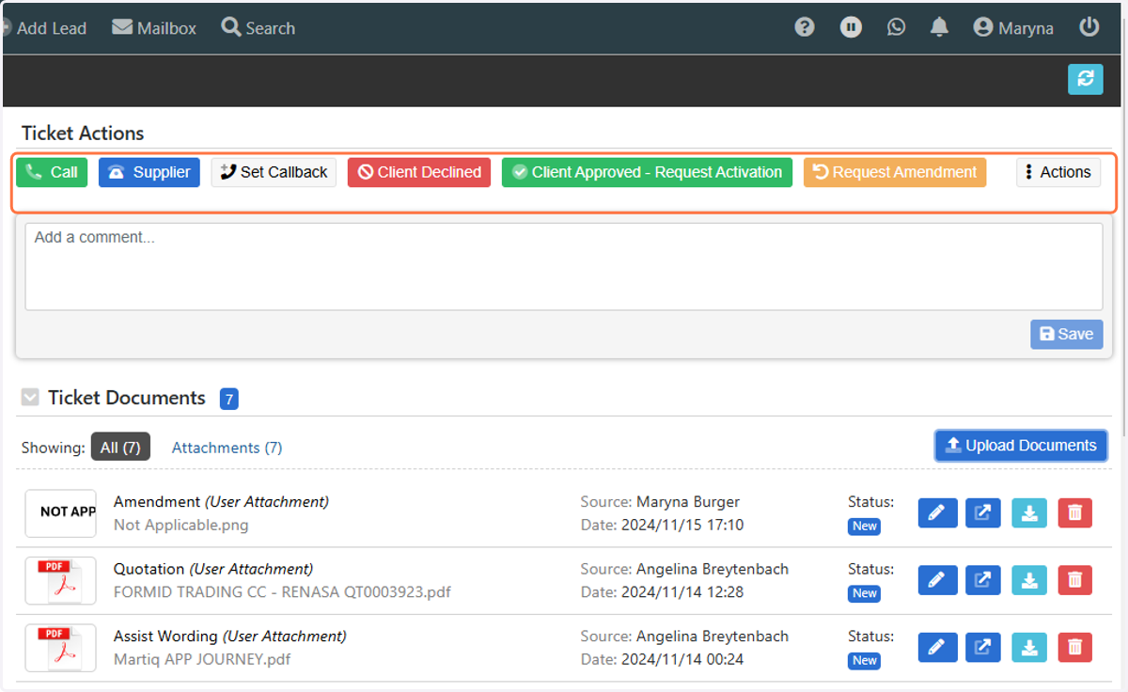Switch to Attachments (7) filter

[227, 448]
